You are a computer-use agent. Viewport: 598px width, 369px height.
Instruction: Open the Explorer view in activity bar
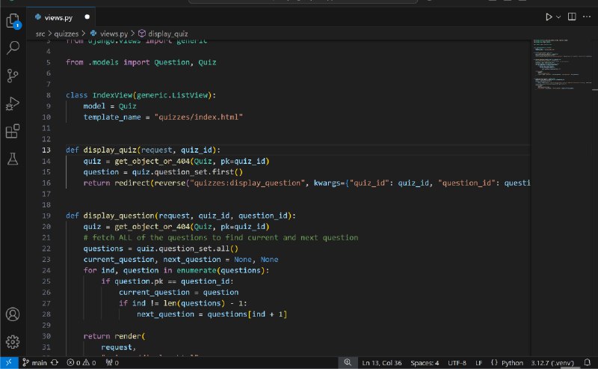tap(13, 21)
